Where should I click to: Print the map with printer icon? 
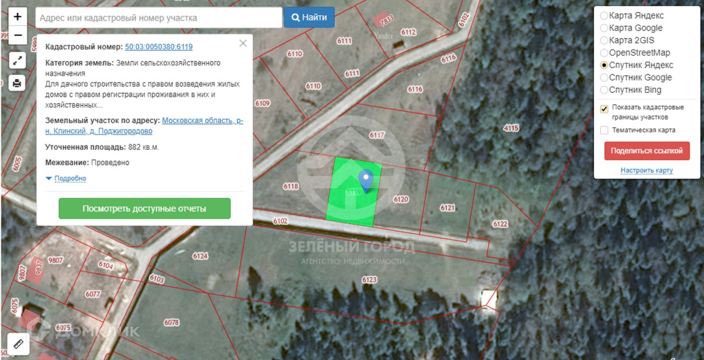coord(17,83)
